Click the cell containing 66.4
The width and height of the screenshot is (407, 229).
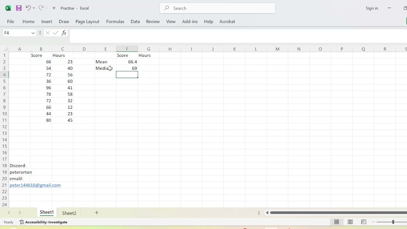[127, 62]
